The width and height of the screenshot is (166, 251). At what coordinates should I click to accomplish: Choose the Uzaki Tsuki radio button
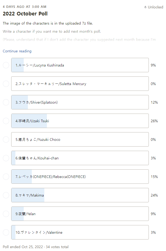(x=6, y=121)
